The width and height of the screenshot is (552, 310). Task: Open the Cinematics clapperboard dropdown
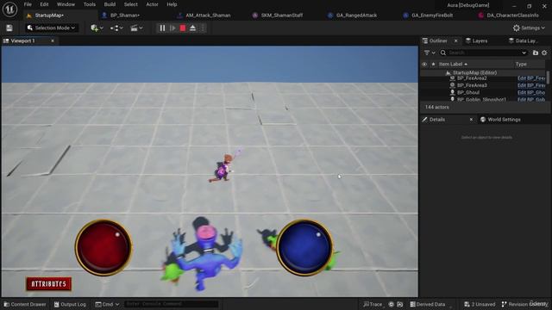coord(136,28)
